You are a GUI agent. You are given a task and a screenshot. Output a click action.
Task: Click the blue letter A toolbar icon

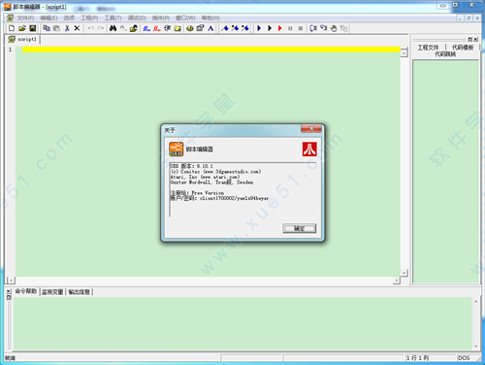[210, 28]
